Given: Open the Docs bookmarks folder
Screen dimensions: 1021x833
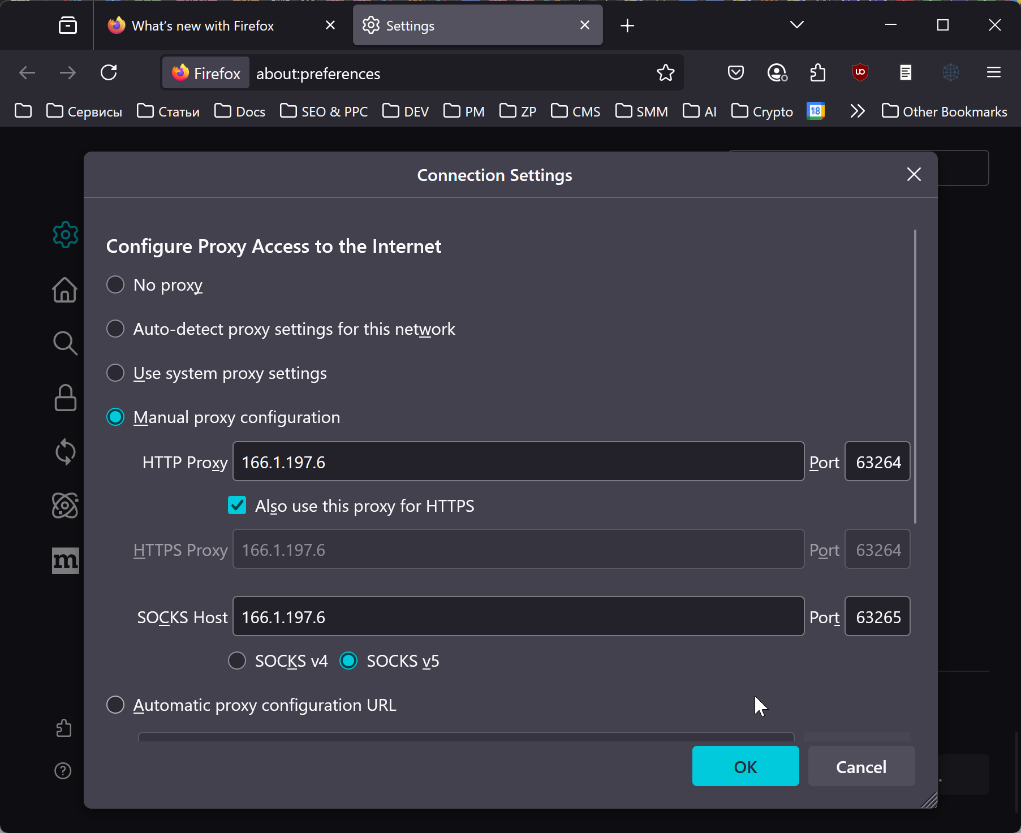Looking at the screenshot, I should click(x=240, y=111).
